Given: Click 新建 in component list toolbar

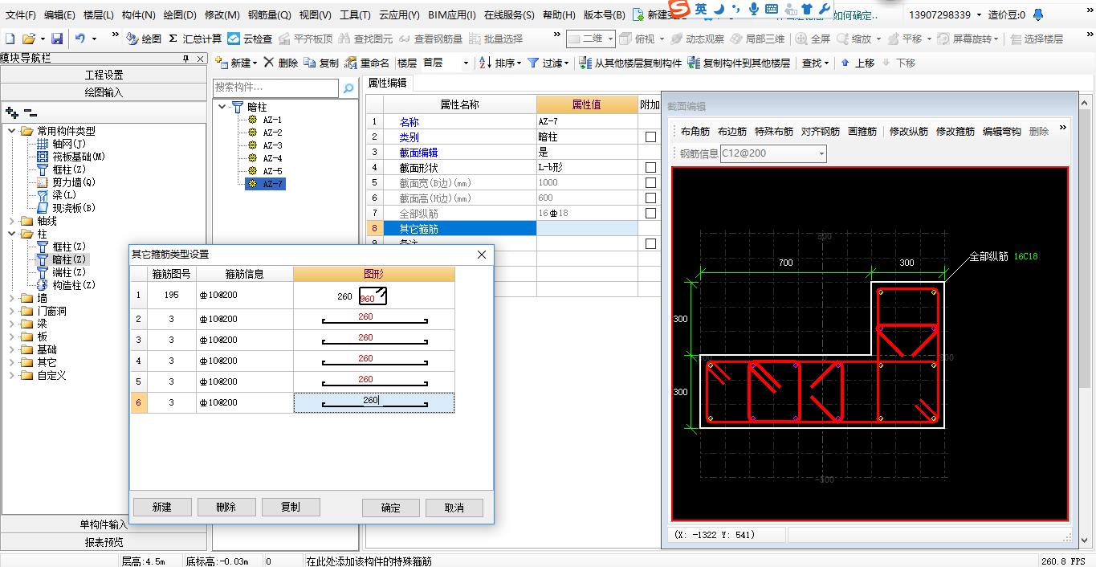Looking at the screenshot, I should pos(236,63).
